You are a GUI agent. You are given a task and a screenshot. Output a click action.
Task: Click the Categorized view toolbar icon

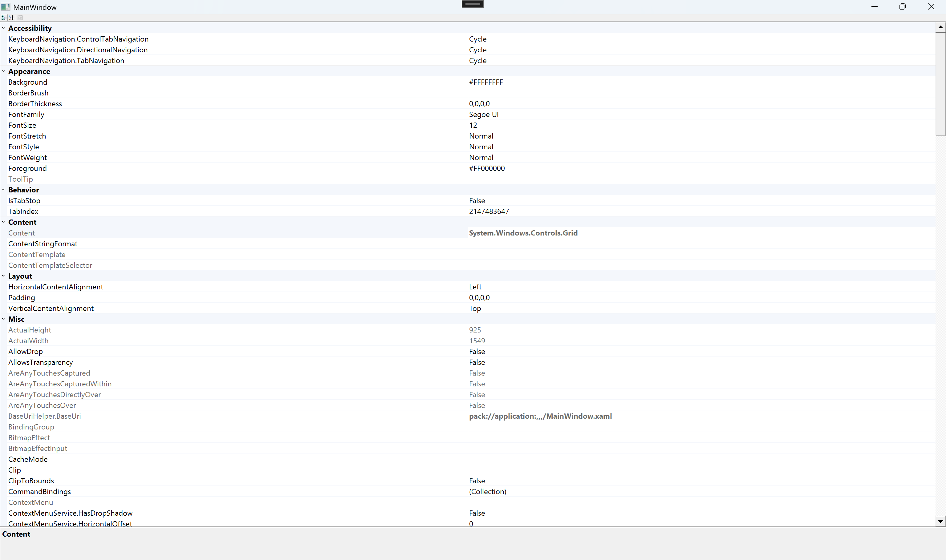[4, 18]
